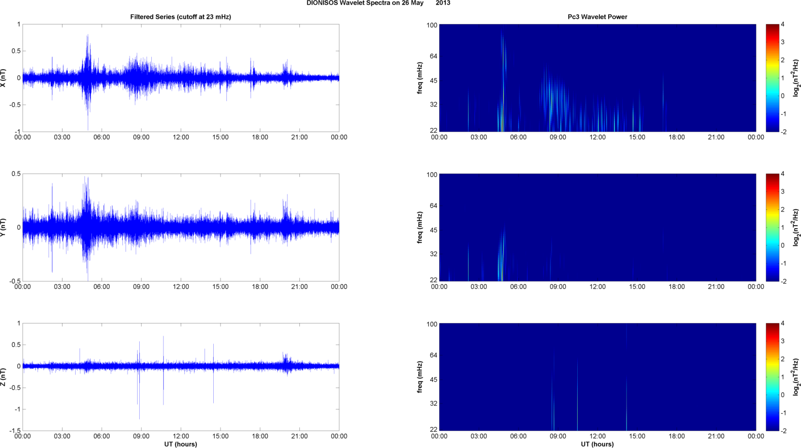Select the Z component wavelet power spectrogram
The image size is (801, 448).
[x=597, y=377]
